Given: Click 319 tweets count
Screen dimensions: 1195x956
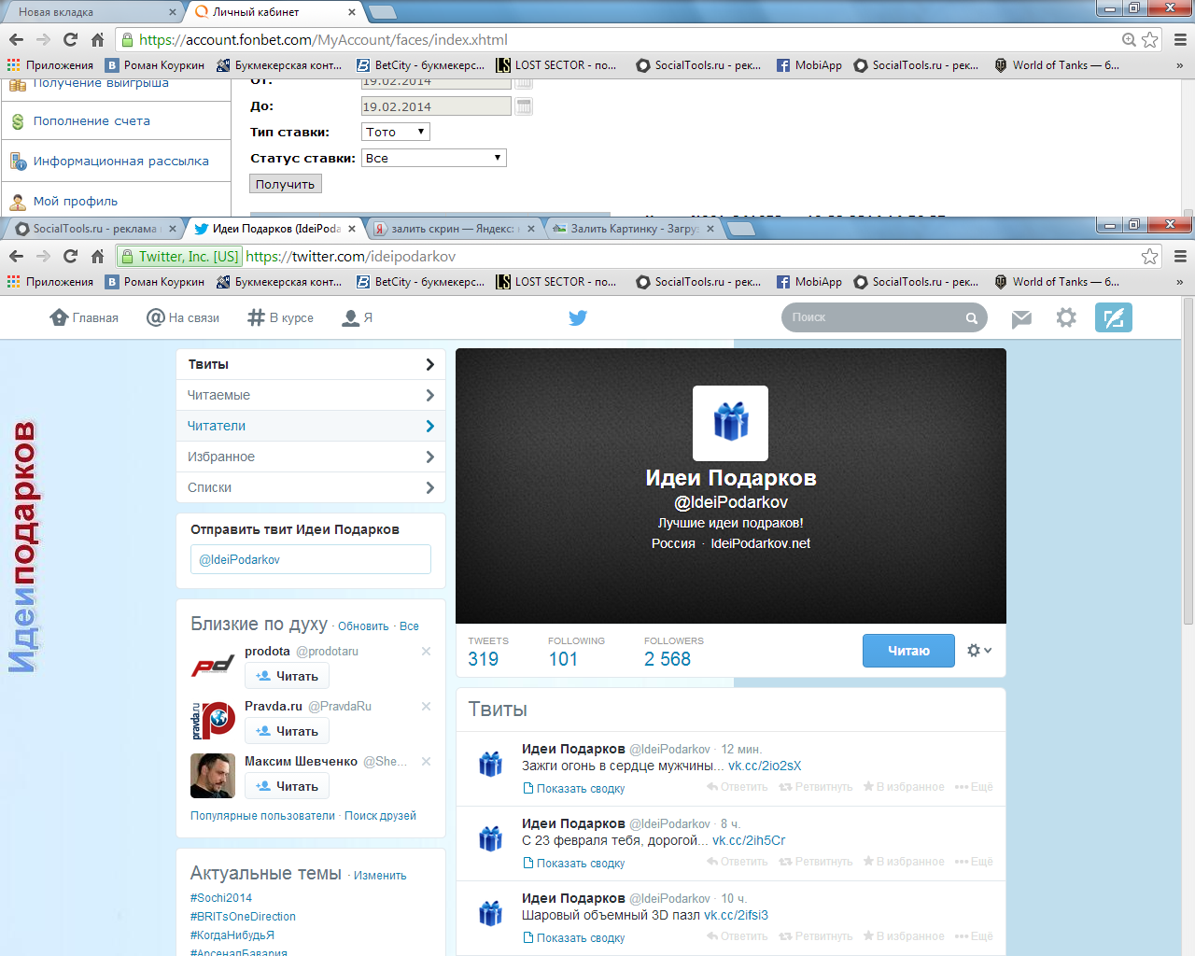Looking at the screenshot, I should coord(484,659).
